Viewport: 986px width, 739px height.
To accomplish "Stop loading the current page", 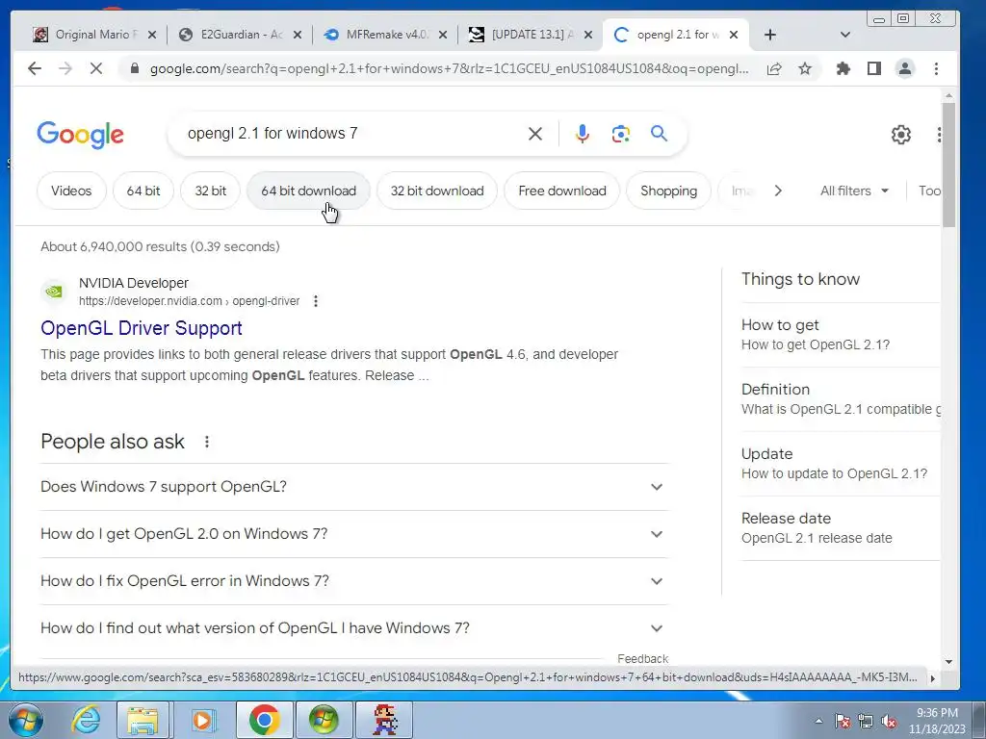I will tap(95, 68).
